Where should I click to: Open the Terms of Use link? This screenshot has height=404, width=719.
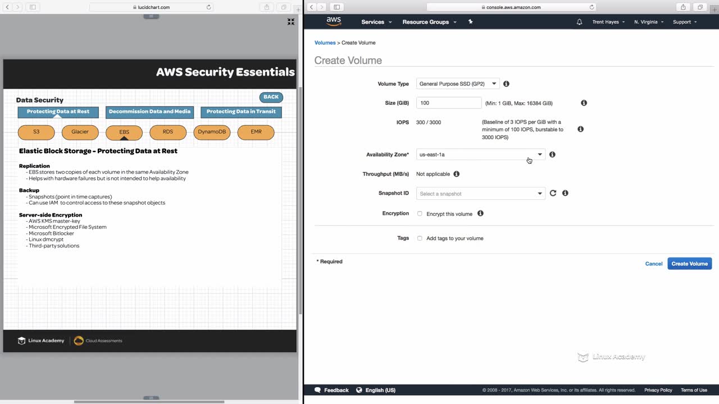click(x=694, y=390)
